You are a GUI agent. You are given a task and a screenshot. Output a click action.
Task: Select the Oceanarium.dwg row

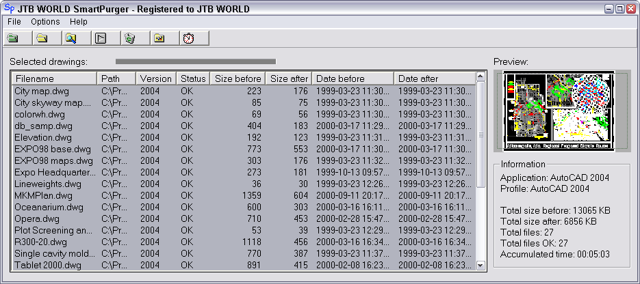click(243, 207)
